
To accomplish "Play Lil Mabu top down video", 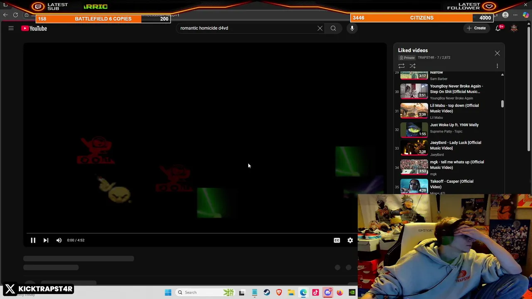I will tap(454, 108).
